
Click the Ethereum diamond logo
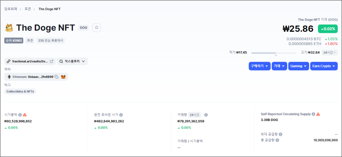[x=9, y=77]
